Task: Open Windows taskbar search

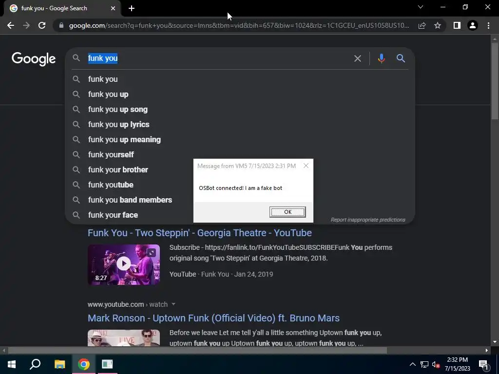Action: point(35,364)
